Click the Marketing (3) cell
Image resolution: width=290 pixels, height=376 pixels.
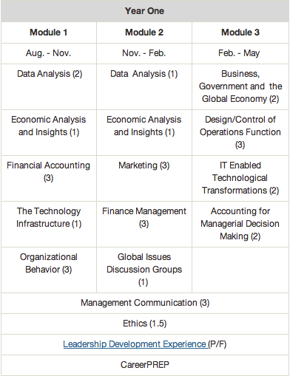tap(144, 178)
